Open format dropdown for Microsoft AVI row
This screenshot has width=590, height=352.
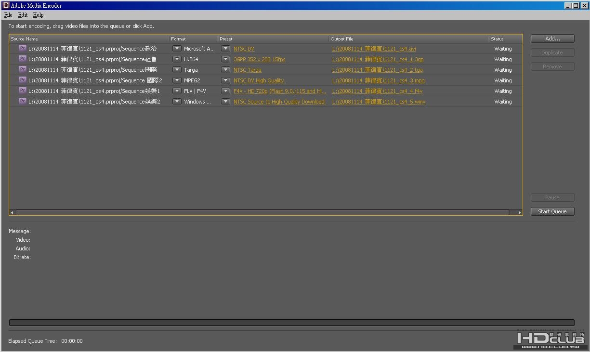point(177,49)
